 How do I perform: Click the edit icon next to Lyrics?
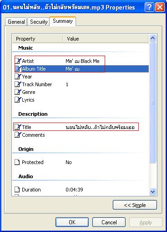point(18,100)
